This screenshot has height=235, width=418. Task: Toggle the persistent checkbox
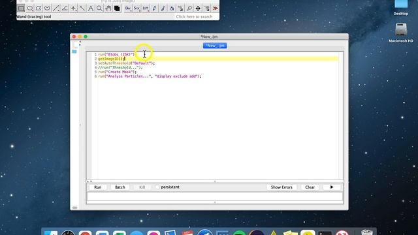pos(157,187)
